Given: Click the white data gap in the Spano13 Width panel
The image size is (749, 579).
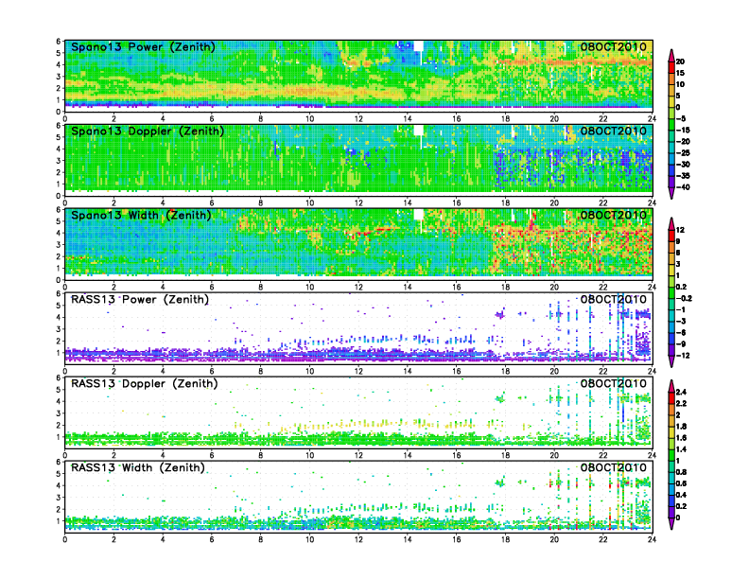Looking at the screenshot, I should 419,214.
